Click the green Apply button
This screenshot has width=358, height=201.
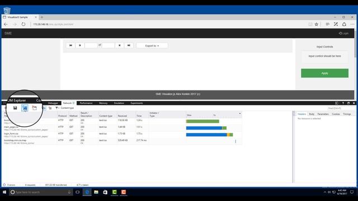click(x=324, y=73)
